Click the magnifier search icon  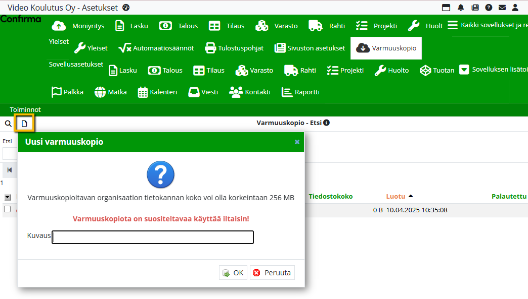8,124
